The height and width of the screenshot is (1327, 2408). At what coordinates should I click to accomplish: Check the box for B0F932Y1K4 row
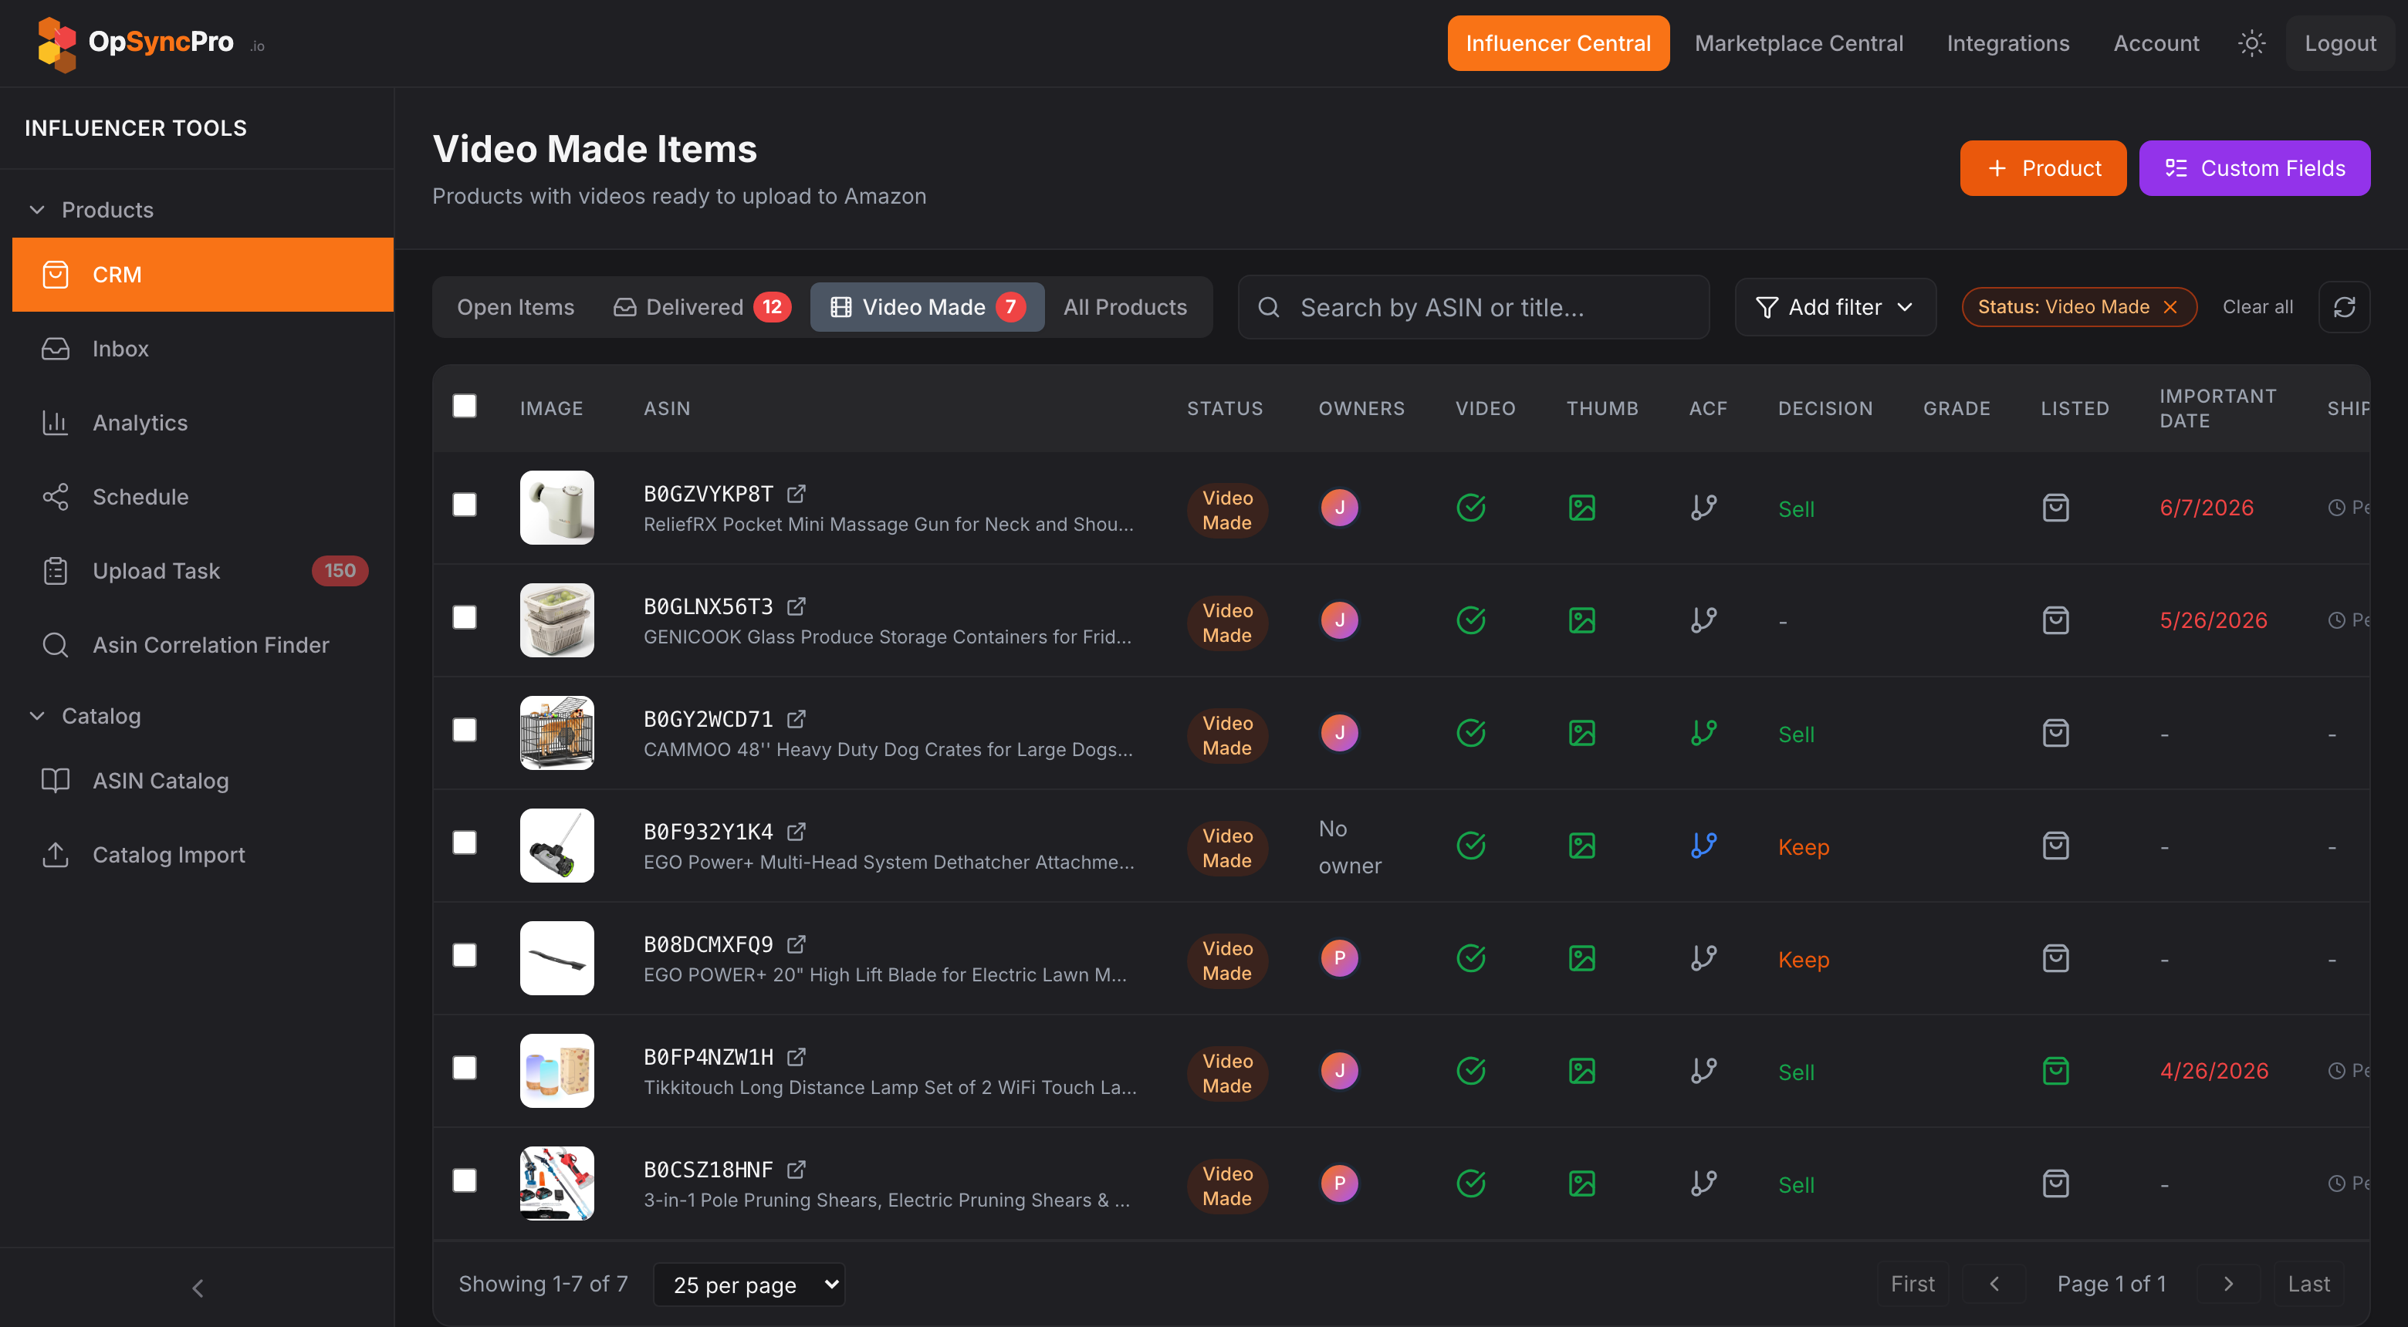pos(465,843)
